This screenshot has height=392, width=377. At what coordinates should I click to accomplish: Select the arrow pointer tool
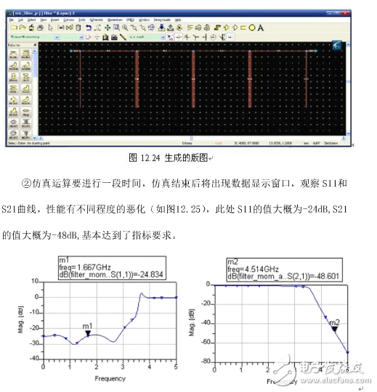pyautogui.click(x=51, y=28)
